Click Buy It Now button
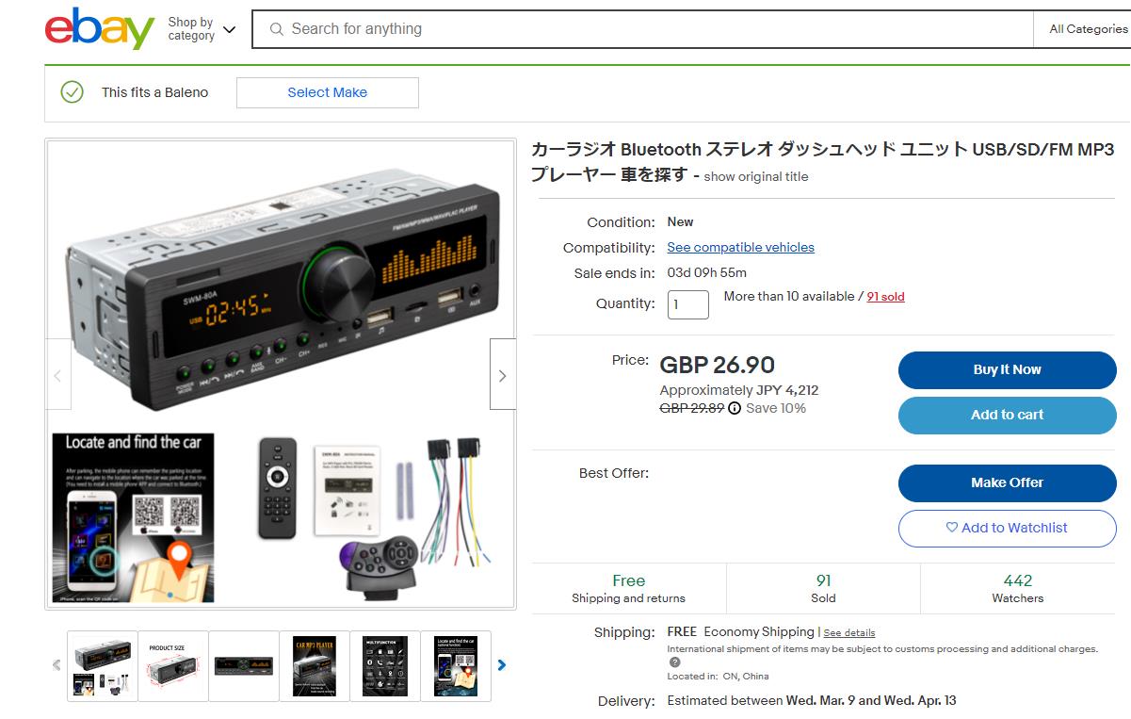 tap(1007, 370)
